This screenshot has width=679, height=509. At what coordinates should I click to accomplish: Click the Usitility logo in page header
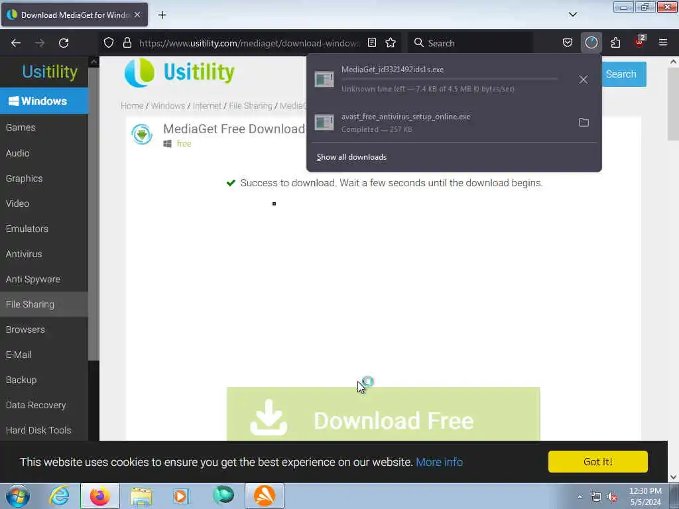pyautogui.click(x=179, y=72)
